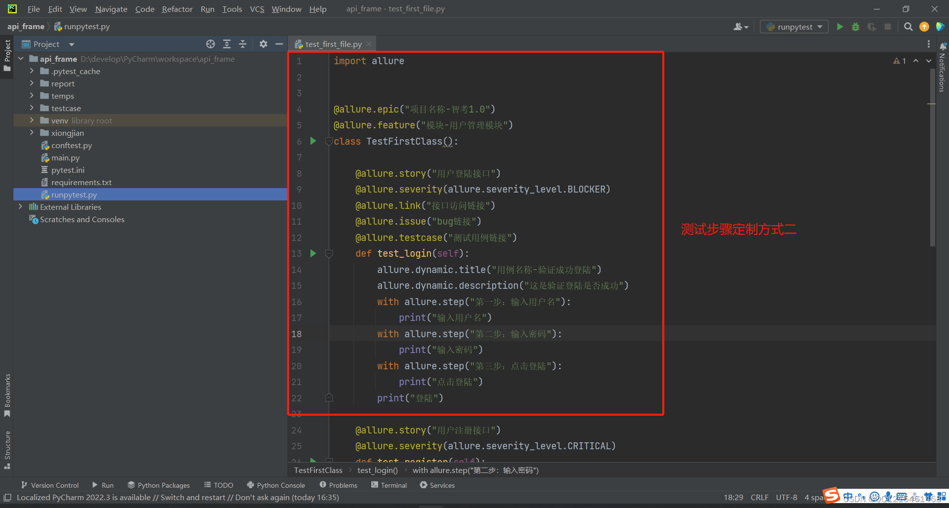Open the VCS menu
This screenshot has height=508, width=949.
tap(257, 9)
